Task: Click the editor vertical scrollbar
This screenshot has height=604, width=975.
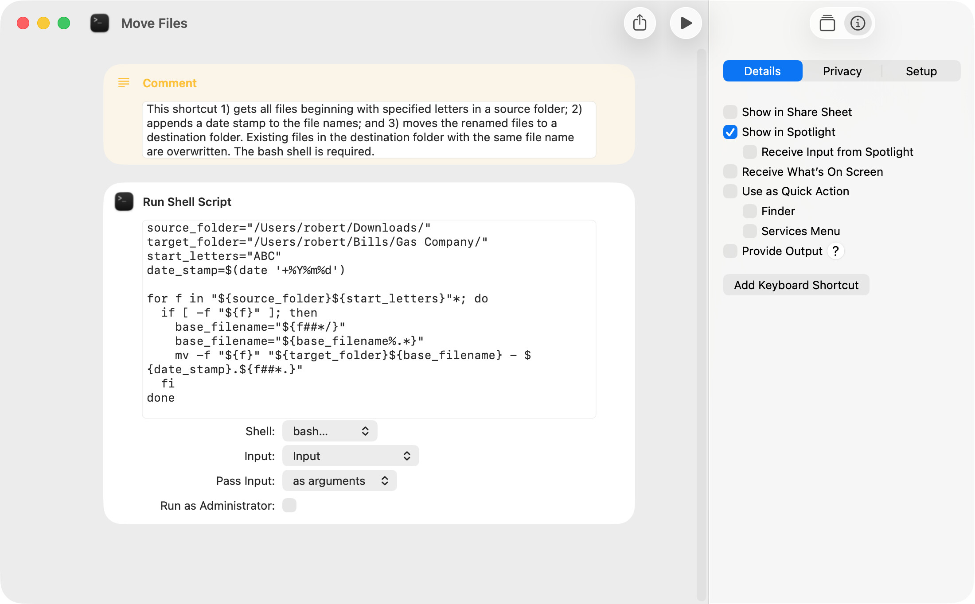Action: pos(701,323)
